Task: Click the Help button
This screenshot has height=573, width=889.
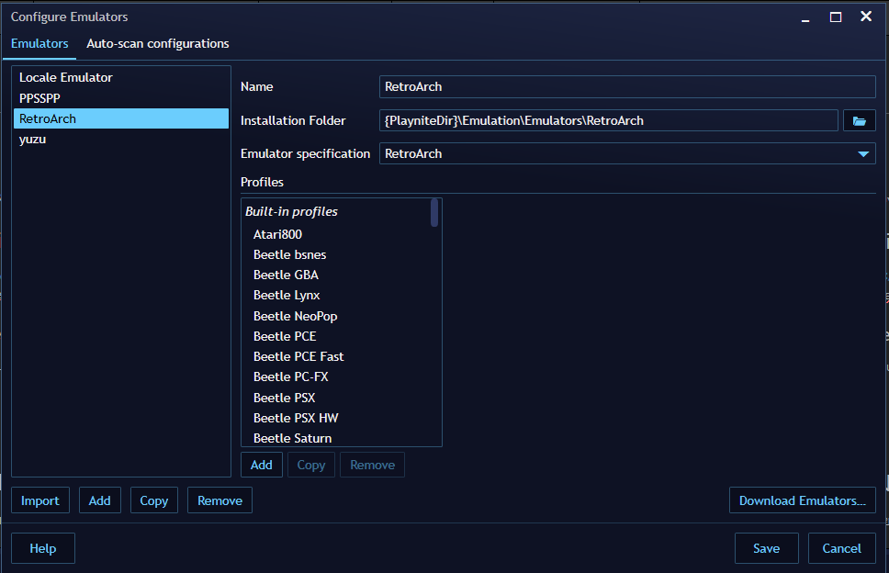Action: tap(43, 548)
